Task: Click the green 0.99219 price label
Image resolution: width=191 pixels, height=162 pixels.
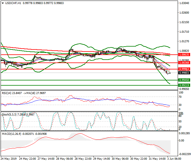Action: [184, 85]
